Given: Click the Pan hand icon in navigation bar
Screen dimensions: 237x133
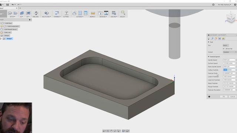Looking at the screenshot, I should tap(111, 131).
